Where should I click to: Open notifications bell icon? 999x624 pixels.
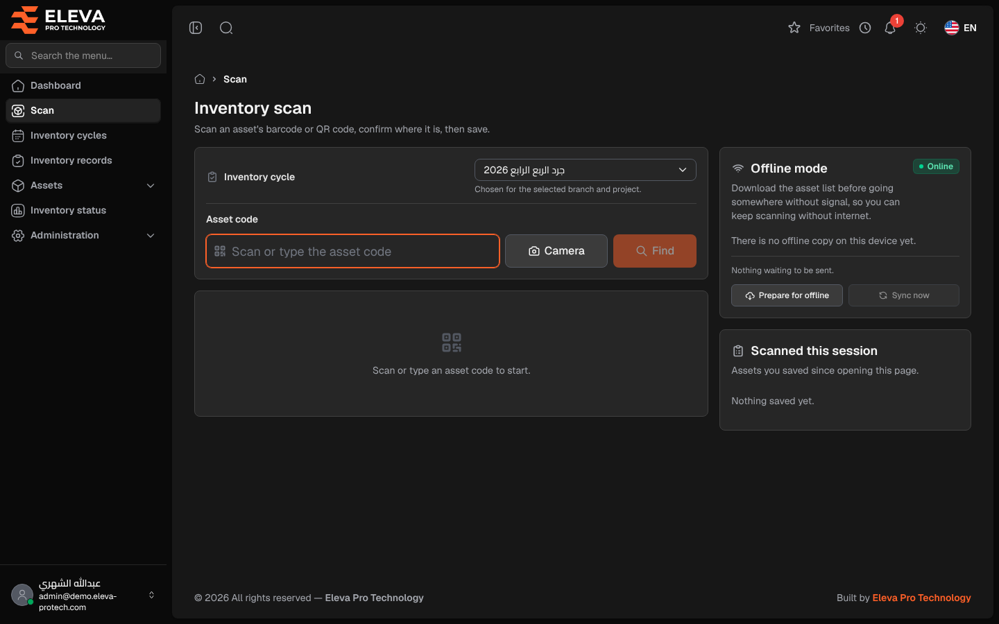[x=890, y=28]
